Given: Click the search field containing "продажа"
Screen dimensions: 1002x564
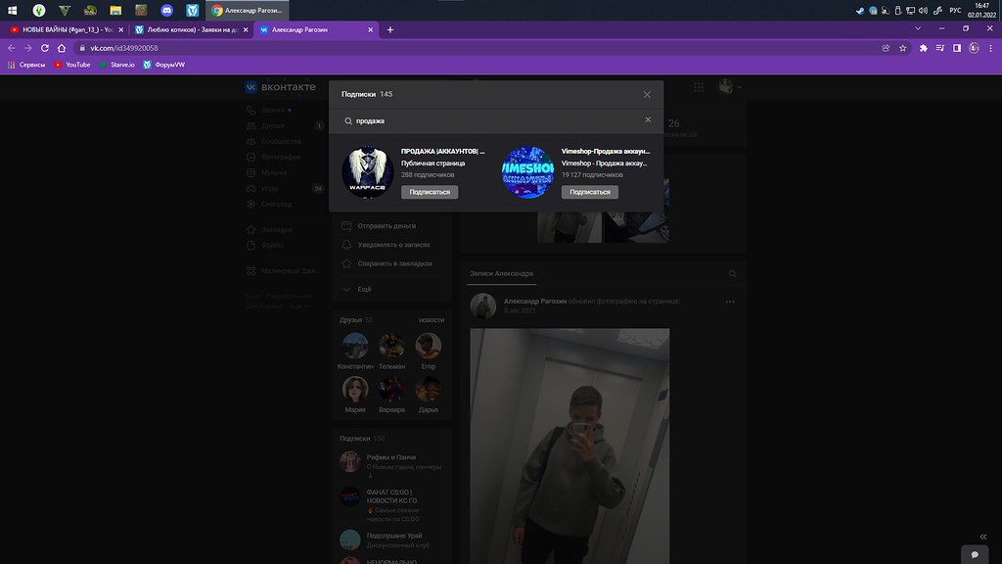Looking at the screenshot, I should coord(489,120).
